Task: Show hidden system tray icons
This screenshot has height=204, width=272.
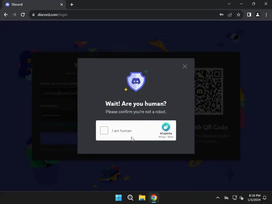Action: pyautogui.click(x=218, y=198)
